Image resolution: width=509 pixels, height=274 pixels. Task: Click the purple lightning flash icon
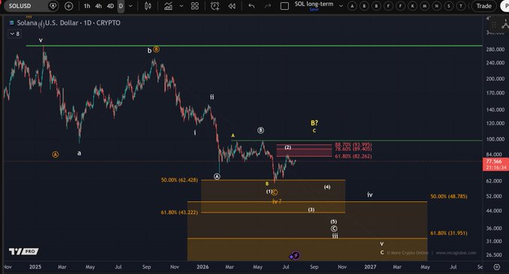coord(296,255)
